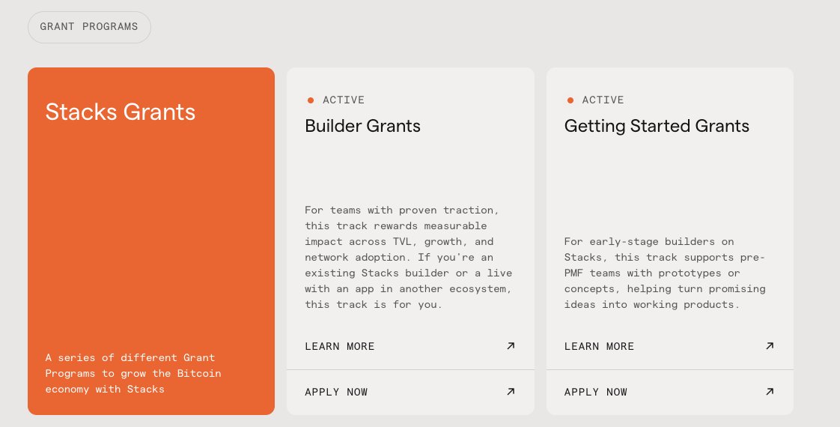Click the orange status dot on Getting Started Grants
Image resolution: width=840 pixels, height=427 pixels.
pos(570,100)
